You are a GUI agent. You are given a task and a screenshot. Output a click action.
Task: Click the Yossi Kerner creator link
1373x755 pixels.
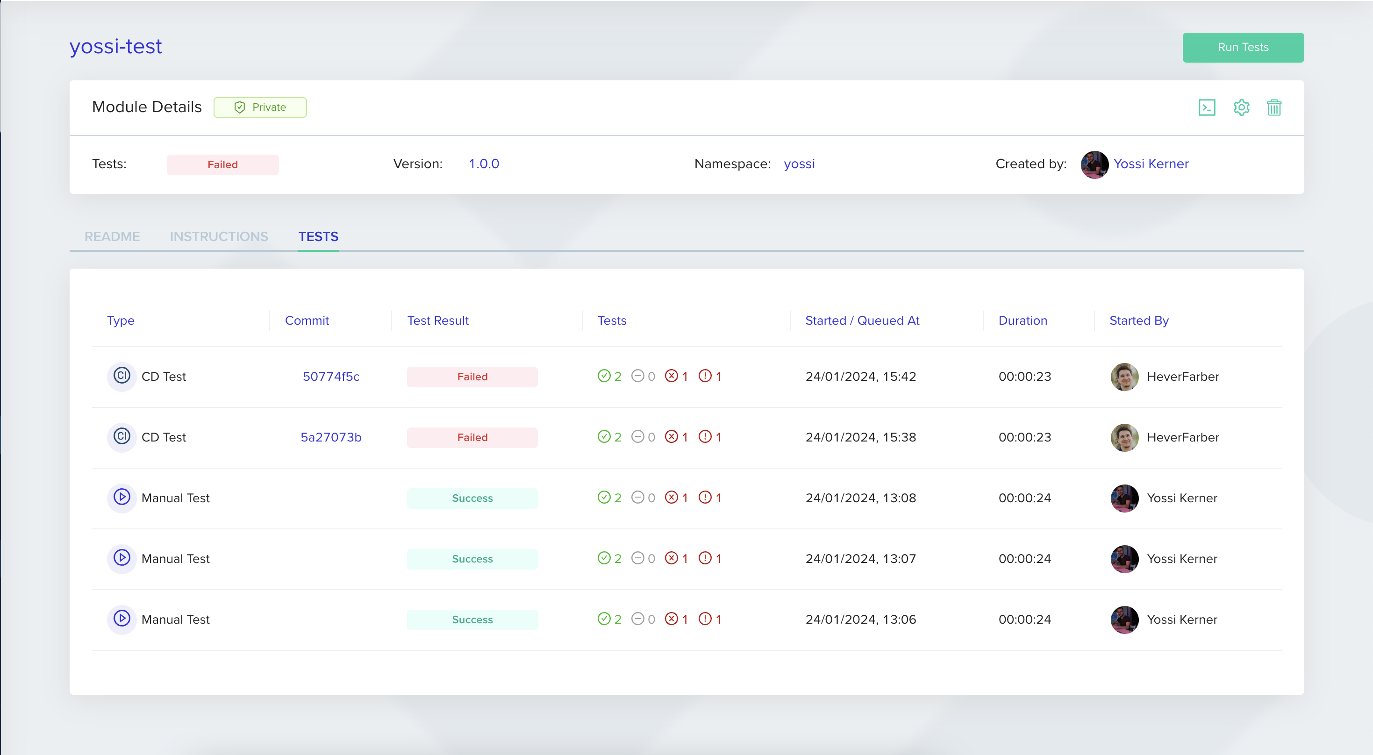tap(1151, 164)
